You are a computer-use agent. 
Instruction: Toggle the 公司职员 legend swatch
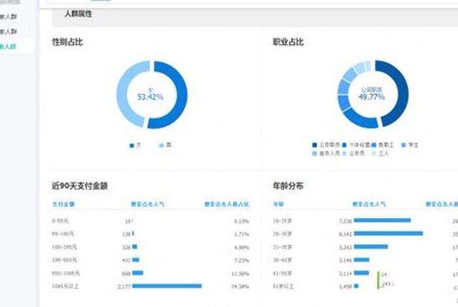click(315, 145)
